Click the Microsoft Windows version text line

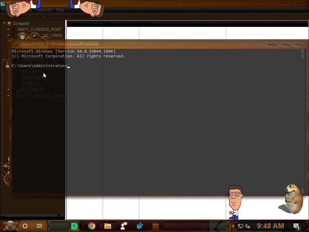point(63,51)
